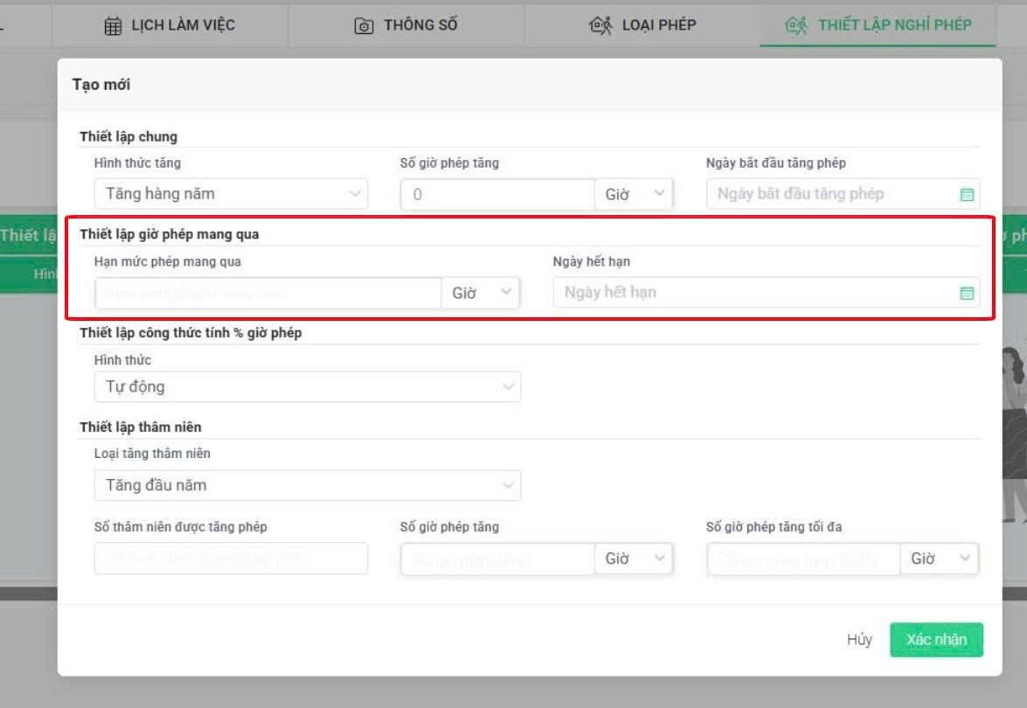Image resolution: width=1027 pixels, height=708 pixels.
Task: Click the Số thâm niên được tăng phép field
Action: click(232, 559)
